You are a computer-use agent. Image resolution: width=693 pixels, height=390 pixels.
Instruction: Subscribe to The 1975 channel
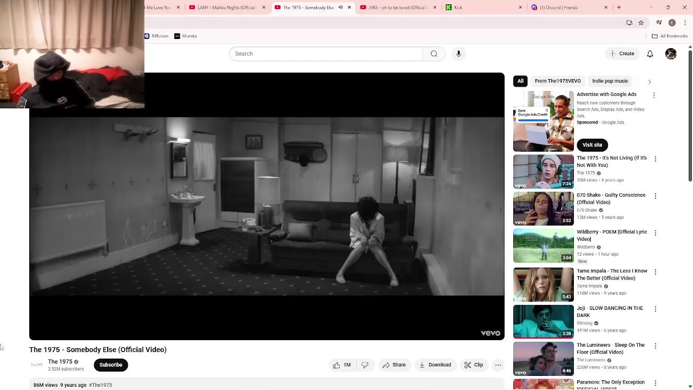(110, 365)
